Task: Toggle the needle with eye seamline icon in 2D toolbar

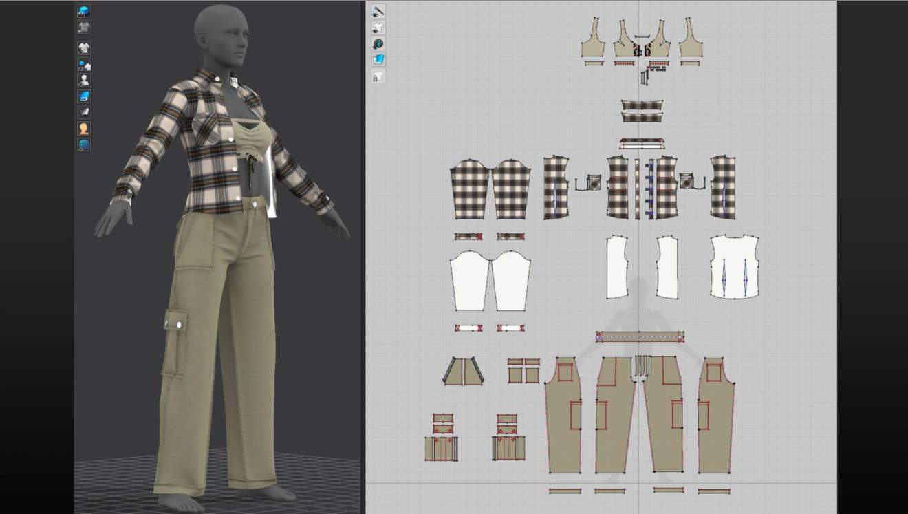Action: [378, 11]
